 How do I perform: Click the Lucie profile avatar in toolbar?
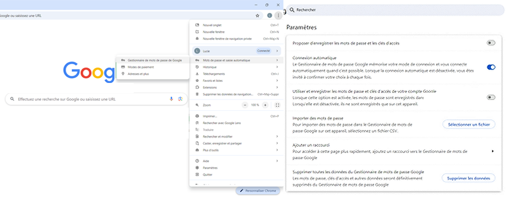[x=270, y=16]
